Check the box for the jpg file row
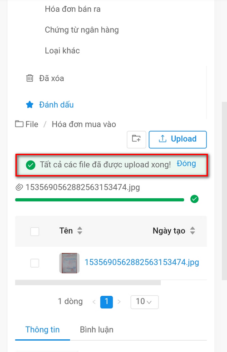Screen dimensions: 227x352 click(x=35, y=263)
